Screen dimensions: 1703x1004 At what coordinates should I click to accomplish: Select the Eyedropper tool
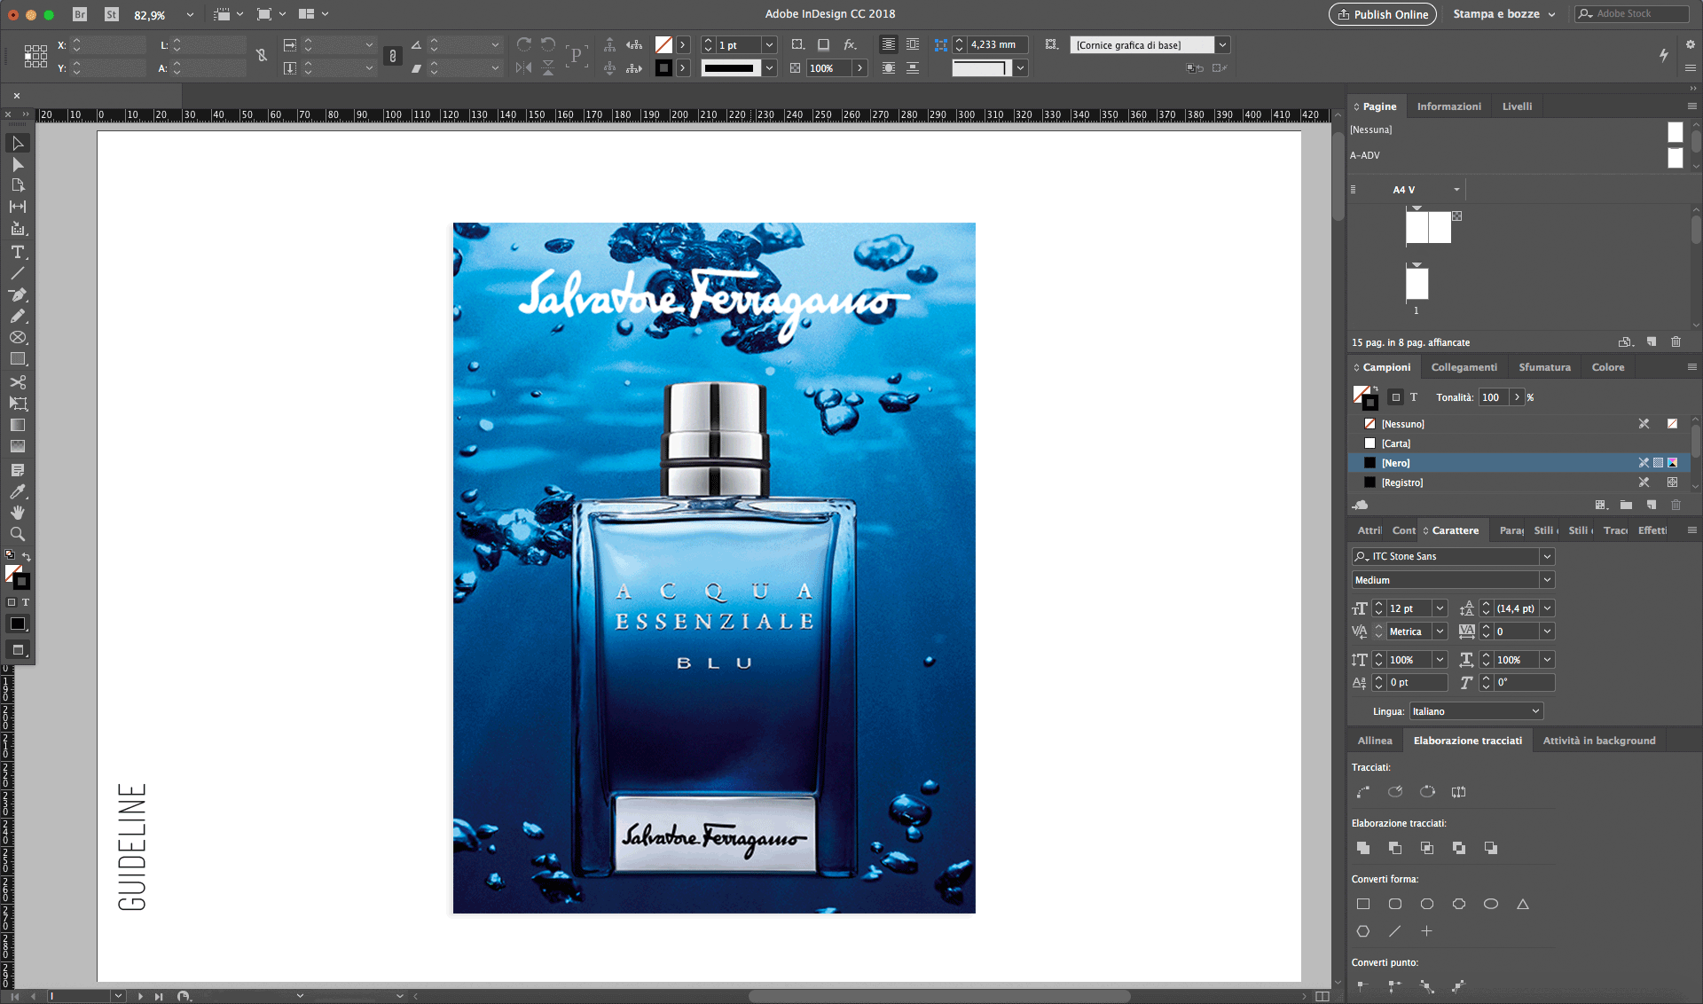click(x=18, y=491)
